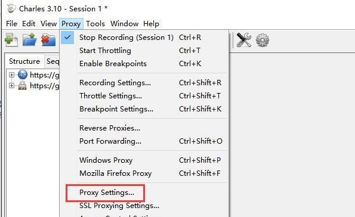This screenshot has width=355, height=217.
Task: Open the Tools wrench-and-screwdriver icon
Action: 244,40
